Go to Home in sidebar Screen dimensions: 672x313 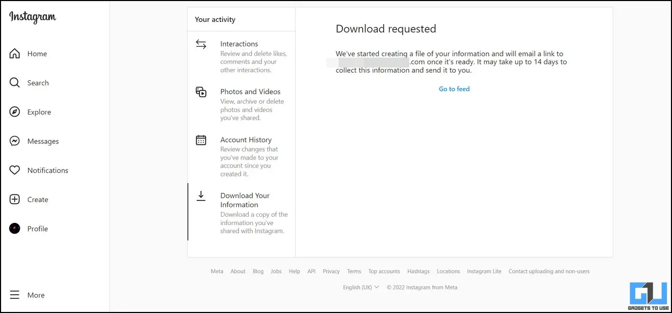click(37, 53)
